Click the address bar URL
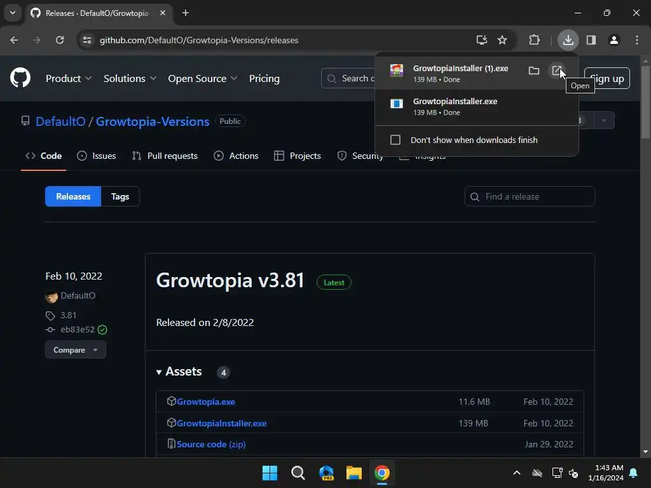The image size is (651, 488). click(x=199, y=40)
